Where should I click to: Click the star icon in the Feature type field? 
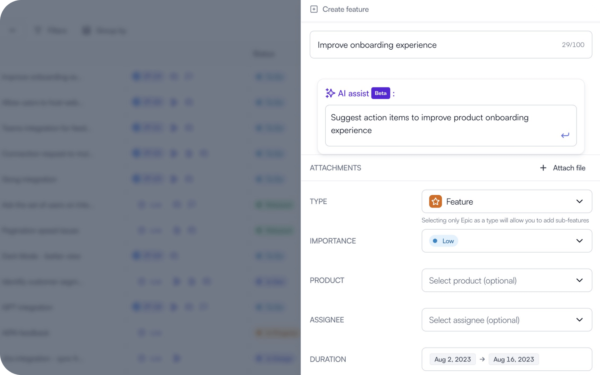point(435,201)
